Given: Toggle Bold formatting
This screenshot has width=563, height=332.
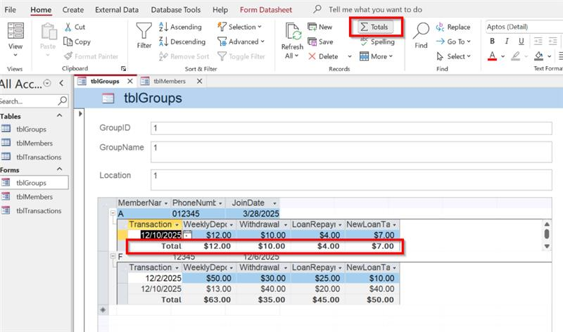Looking at the screenshot, I should 492,41.
